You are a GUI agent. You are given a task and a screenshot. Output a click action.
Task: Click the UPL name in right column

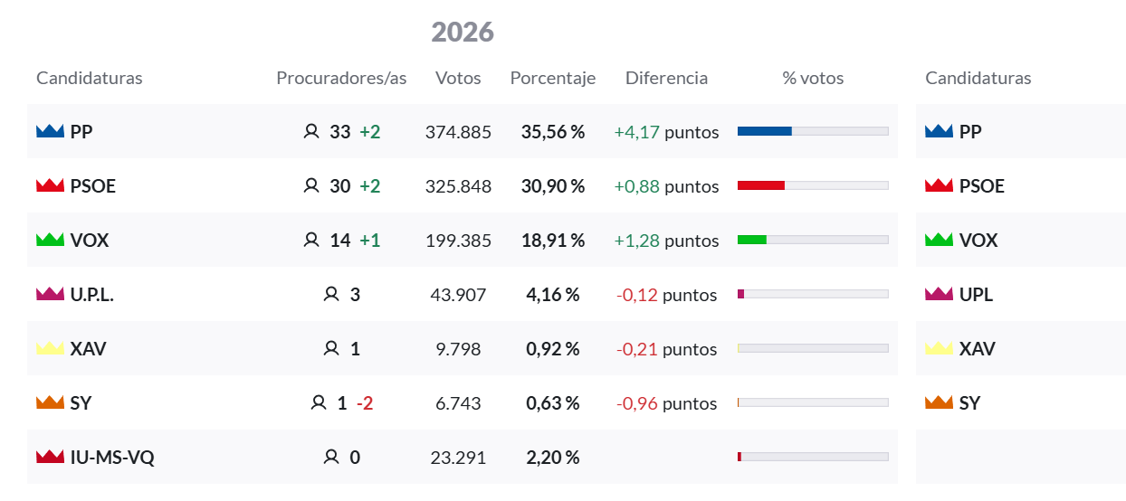coord(976,295)
